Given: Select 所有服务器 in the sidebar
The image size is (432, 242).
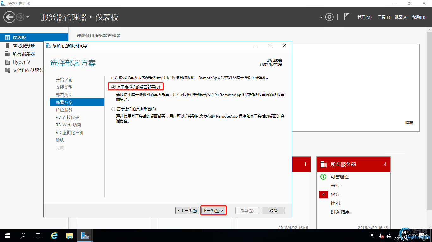Looking at the screenshot, I should (x=24, y=54).
